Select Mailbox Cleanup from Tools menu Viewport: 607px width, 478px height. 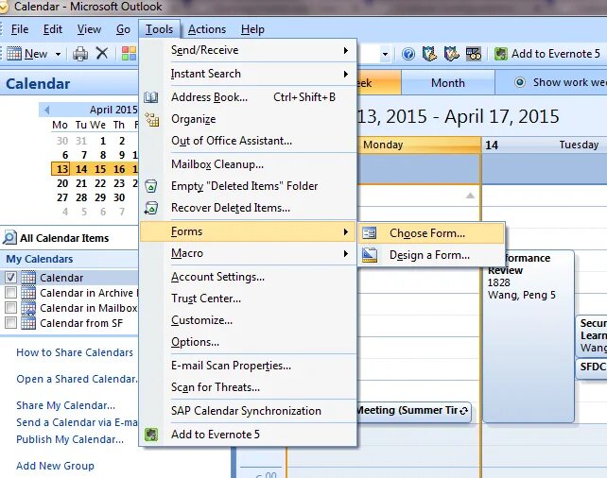click(x=248, y=164)
